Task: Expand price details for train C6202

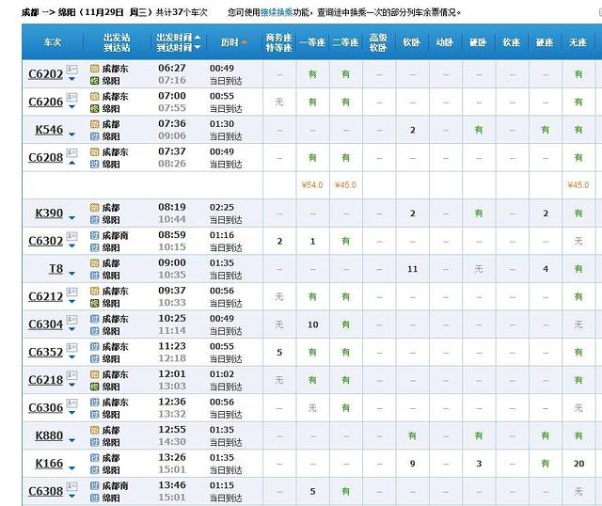Action: point(71,80)
